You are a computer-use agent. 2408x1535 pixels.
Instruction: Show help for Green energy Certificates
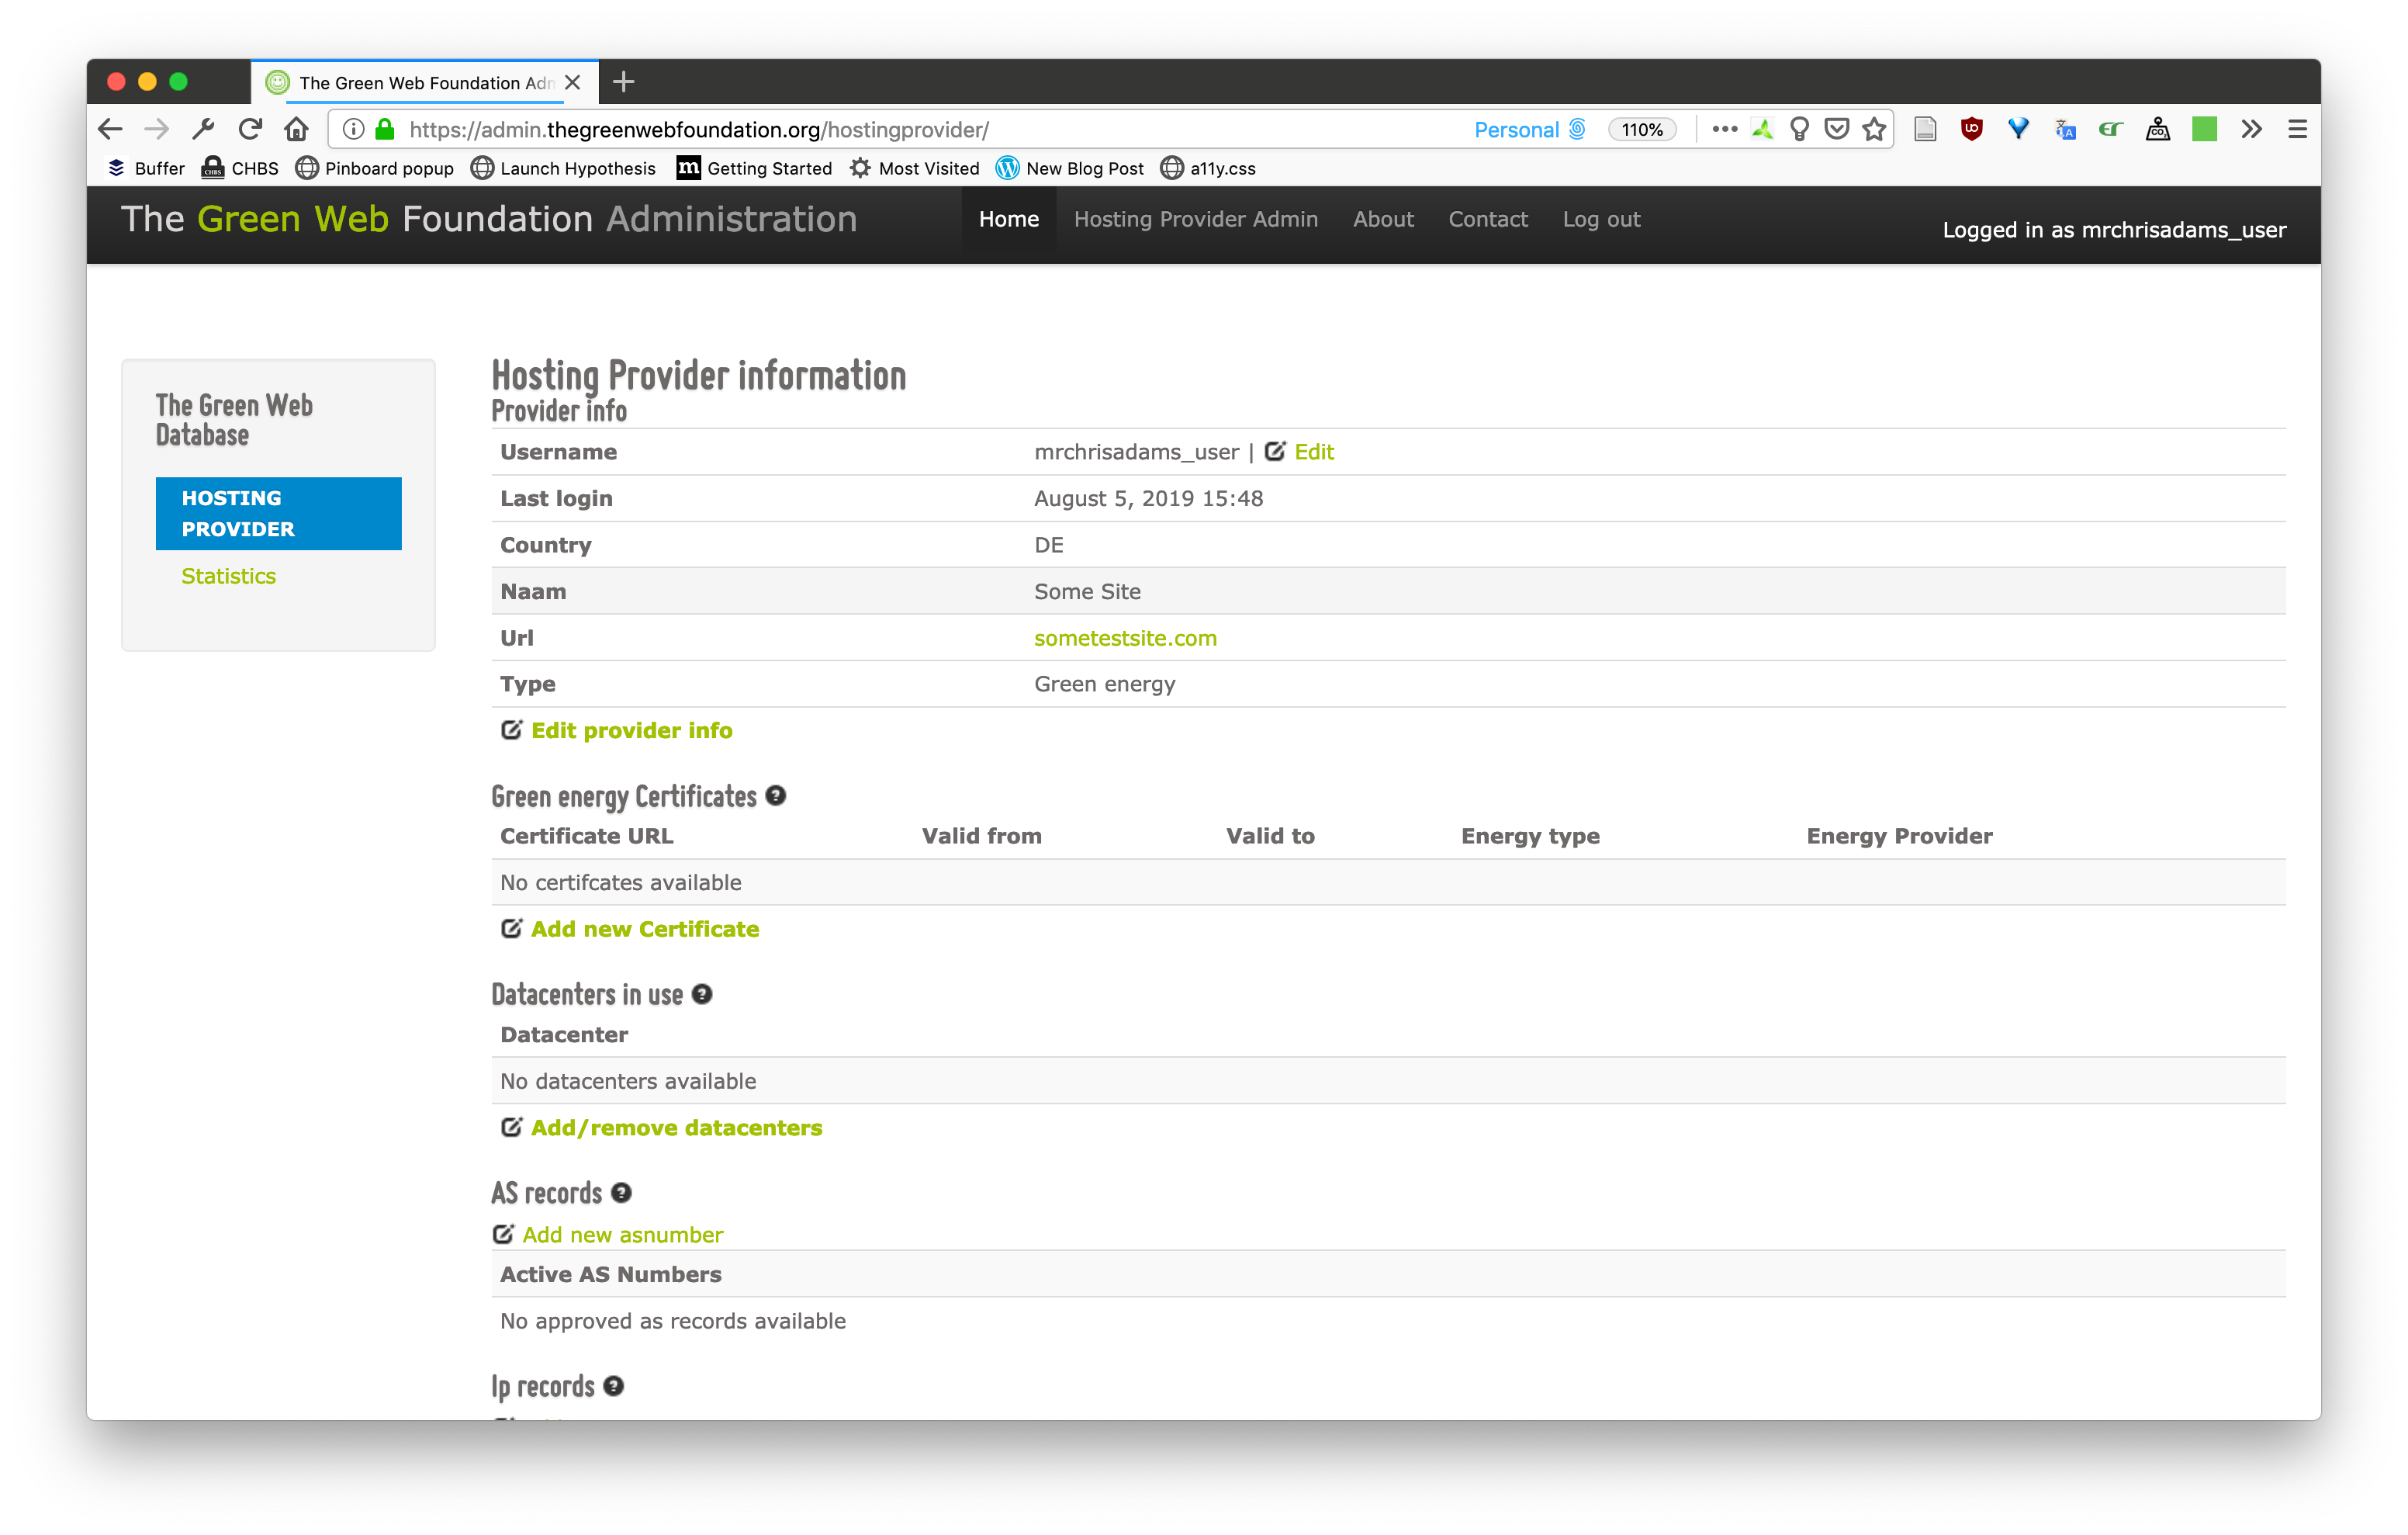[776, 795]
